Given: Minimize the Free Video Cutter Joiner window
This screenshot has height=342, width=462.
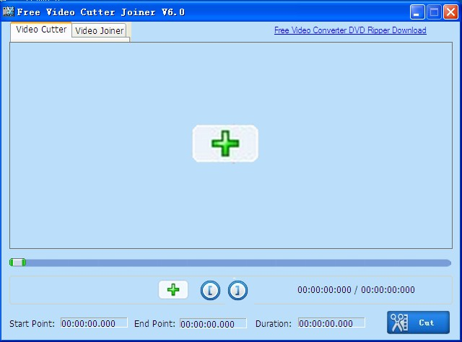Looking at the screenshot, I should [417, 12].
